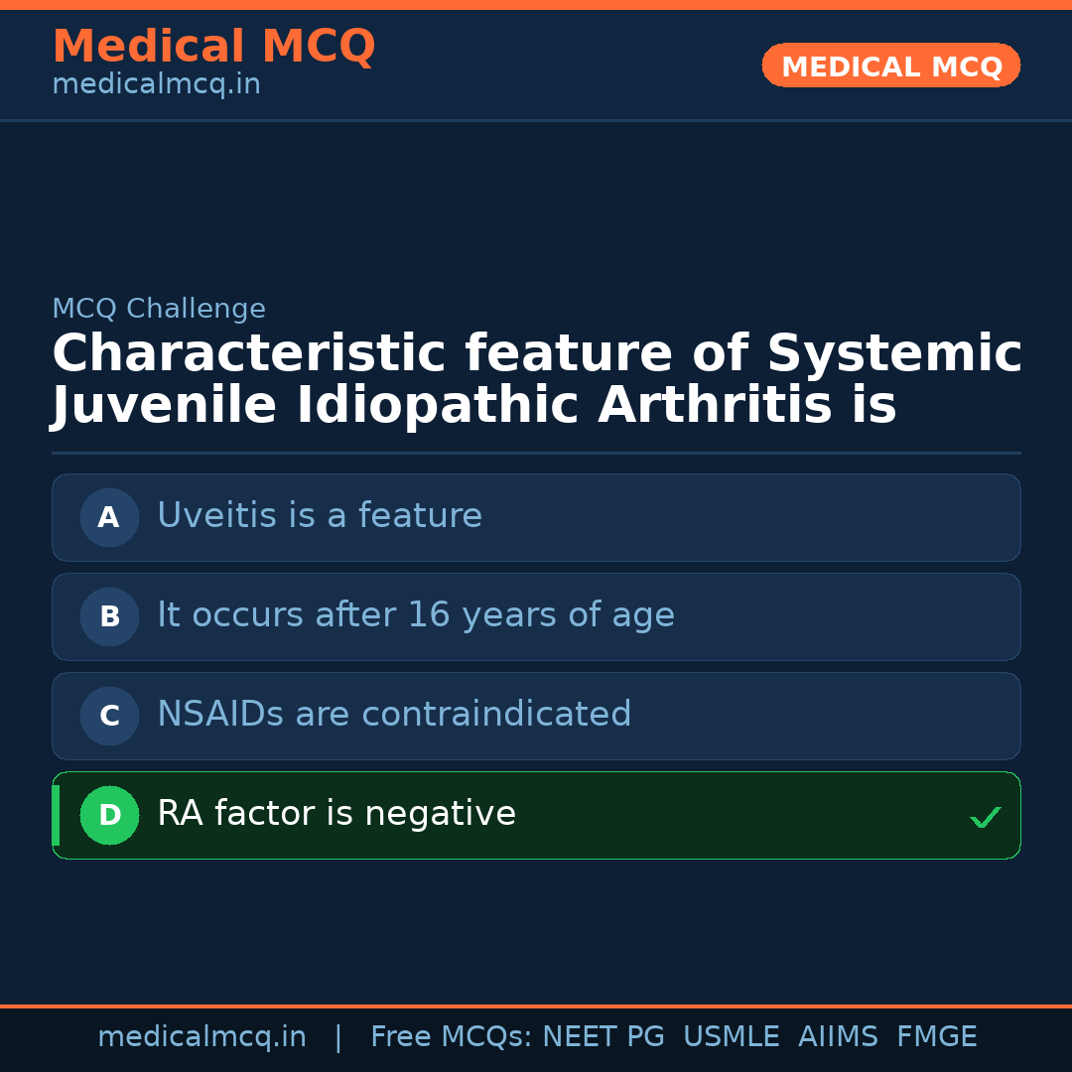Open the medicalmcq.in link in the footer

[x=201, y=1037]
